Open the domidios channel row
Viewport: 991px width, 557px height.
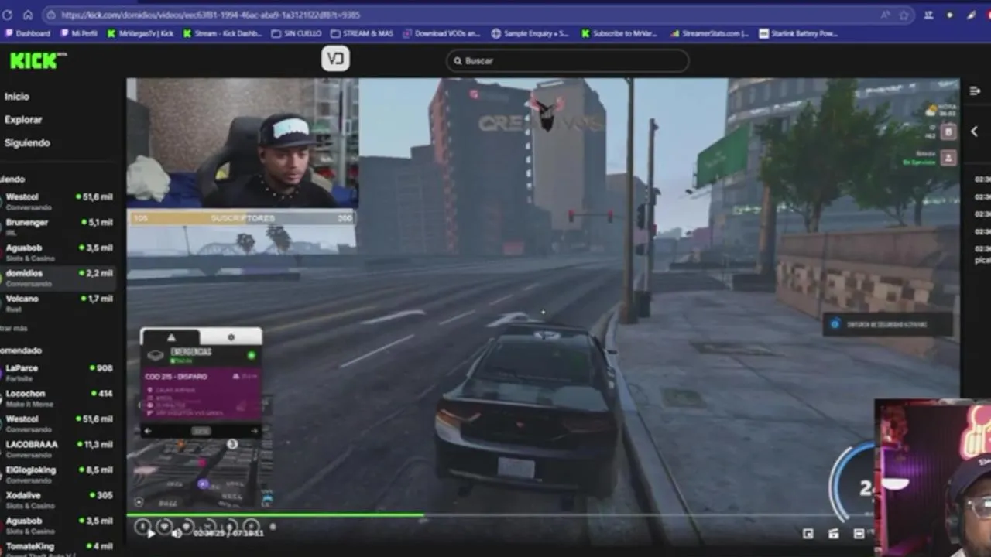point(59,278)
